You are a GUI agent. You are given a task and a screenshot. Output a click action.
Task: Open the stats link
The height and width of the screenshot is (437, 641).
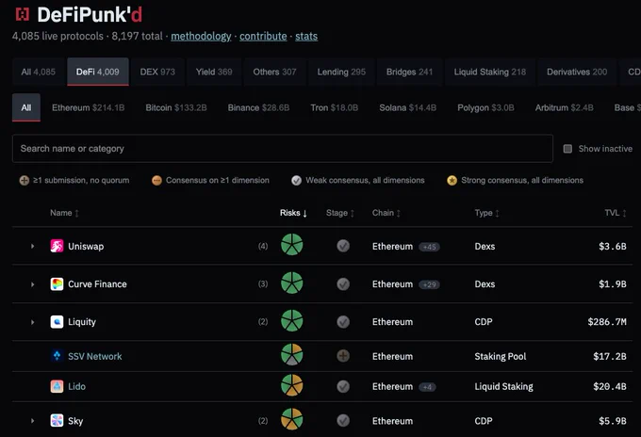coord(306,37)
